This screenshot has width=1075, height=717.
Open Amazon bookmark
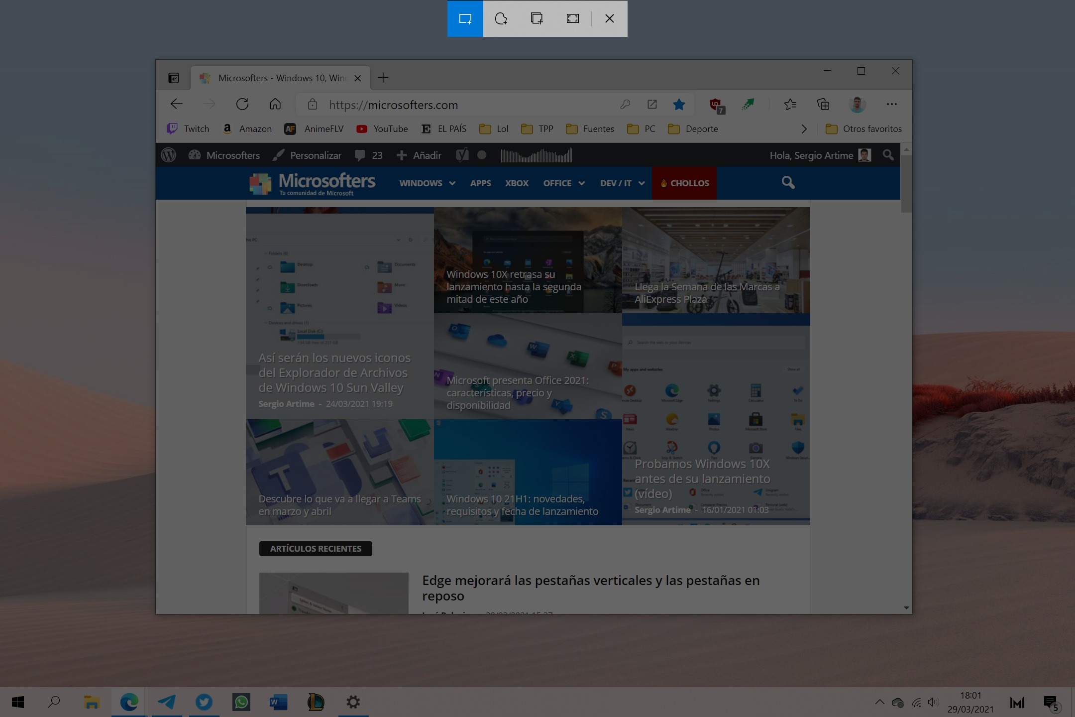click(x=247, y=129)
